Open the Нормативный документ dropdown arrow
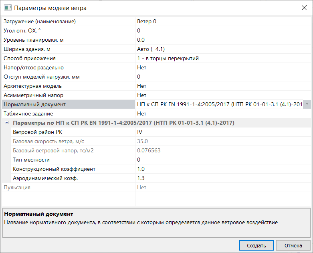The image size is (313, 253). pyautogui.click(x=307, y=104)
